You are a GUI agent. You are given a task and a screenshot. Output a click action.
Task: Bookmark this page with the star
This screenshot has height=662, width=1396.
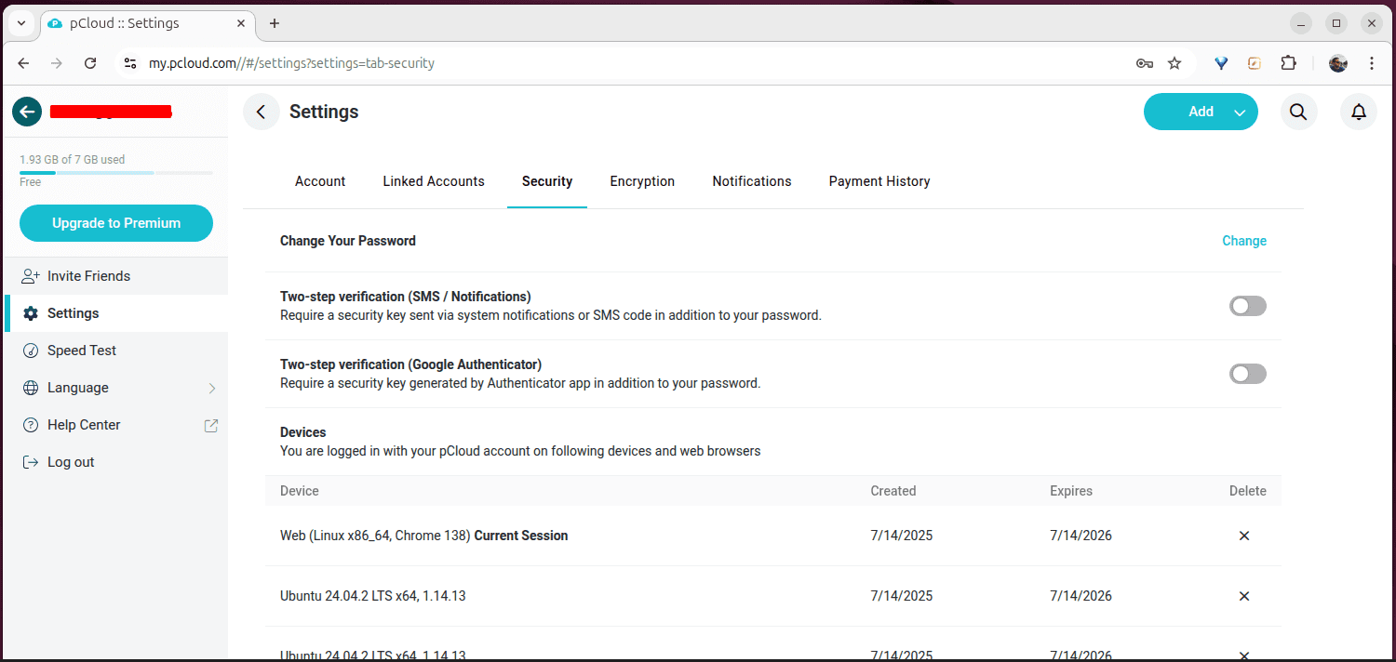[x=1175, y=63]
